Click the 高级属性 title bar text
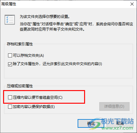The width and height of the screenshot is (137, 133). pyautogui.click(x=9, y=4)
